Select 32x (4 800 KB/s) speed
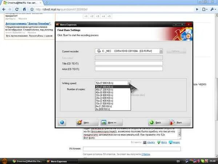Image resolution: width=218 pixels, height=164 pixels. pyautogui.click(x=113, y=95)
